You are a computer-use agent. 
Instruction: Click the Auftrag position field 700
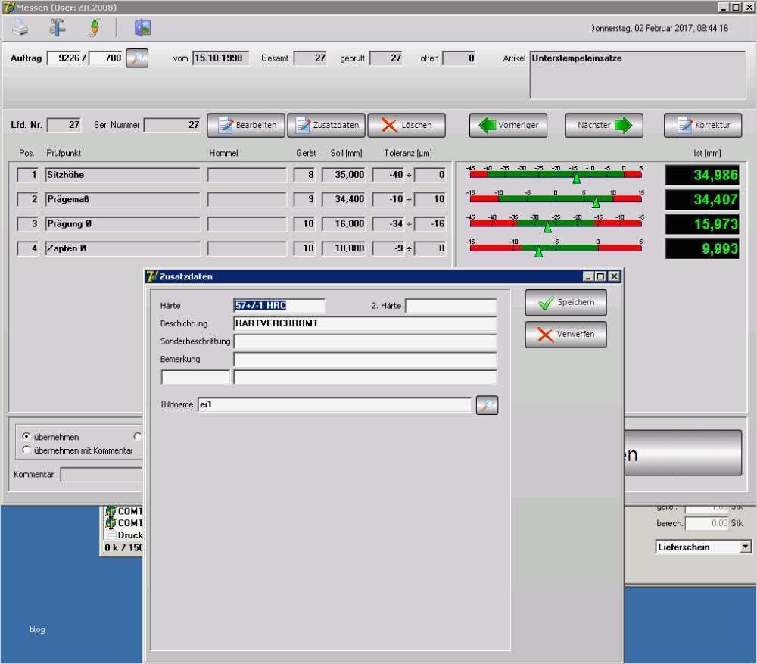pos(106,58)
